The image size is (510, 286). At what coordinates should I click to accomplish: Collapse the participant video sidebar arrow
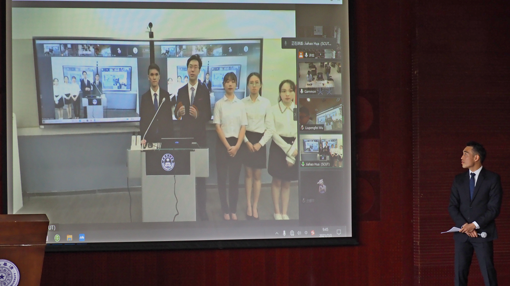(x=295, y=114)
